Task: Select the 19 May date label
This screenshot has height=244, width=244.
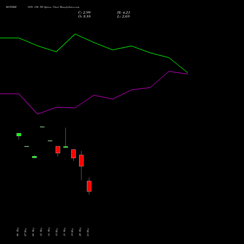Action: (72, 232)
